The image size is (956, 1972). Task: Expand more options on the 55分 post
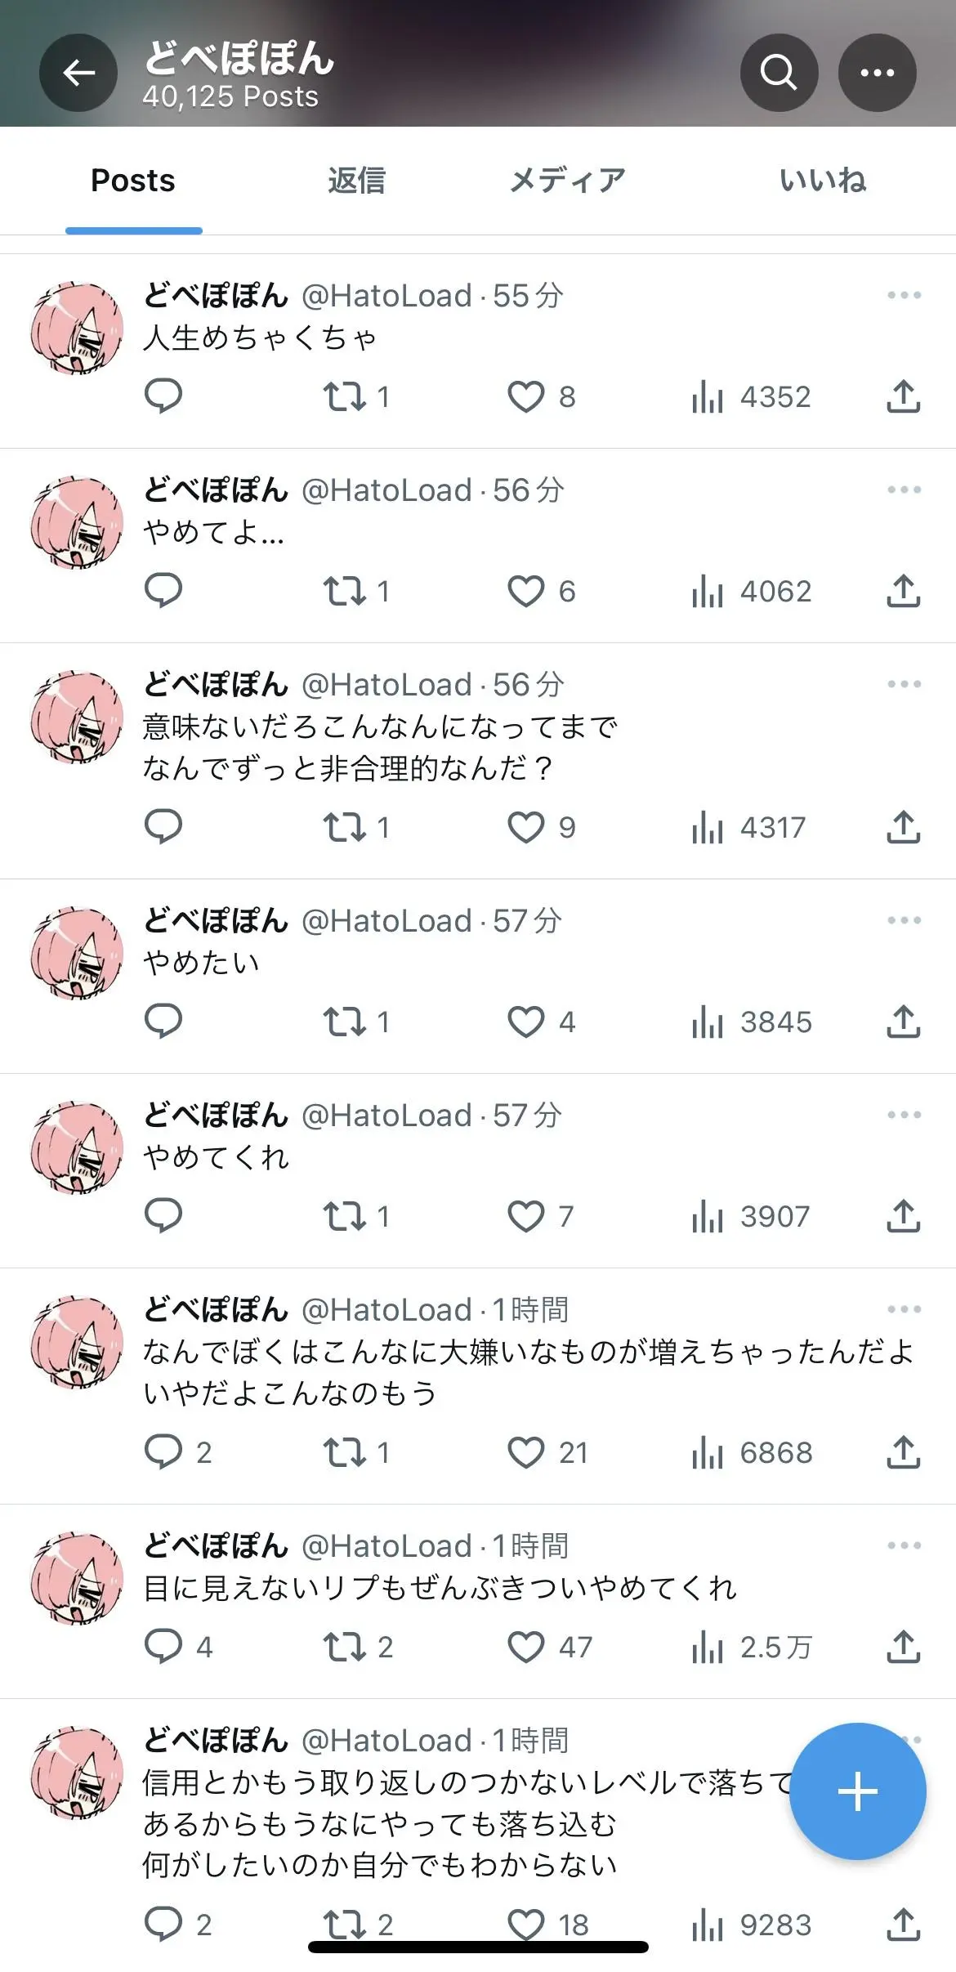(904, 295)
